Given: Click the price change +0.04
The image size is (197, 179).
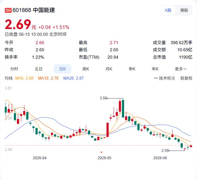Looking at the screenshot, I should click(44, 27).
